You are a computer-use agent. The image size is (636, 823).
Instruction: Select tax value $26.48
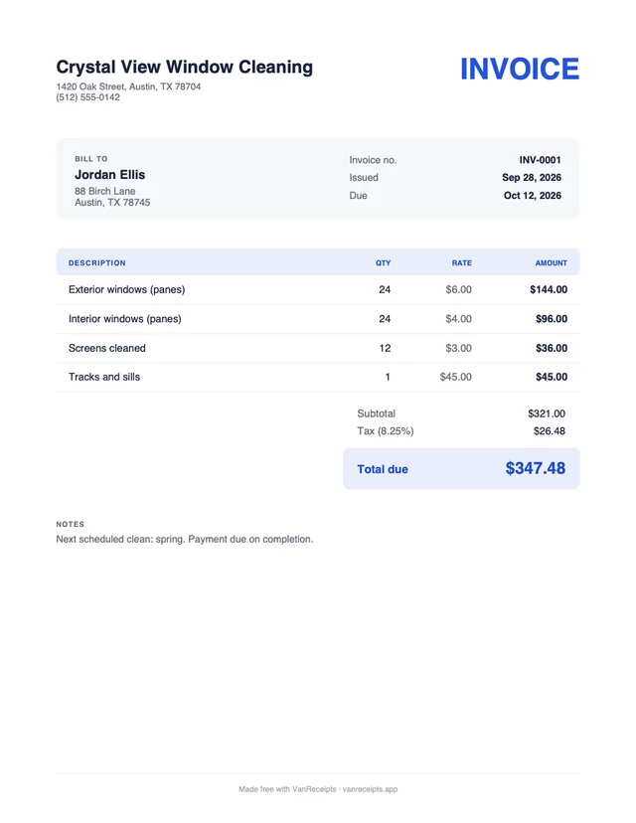coord(550,431)
